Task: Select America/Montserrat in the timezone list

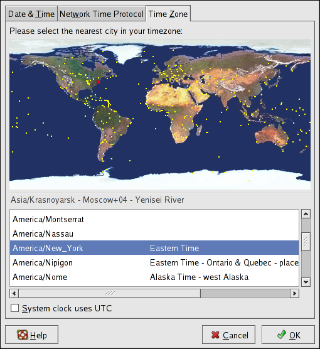Action: [154, 220]
